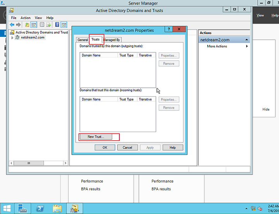
Task: Click the MMC window title bar icon
Action: click(11, 10)
